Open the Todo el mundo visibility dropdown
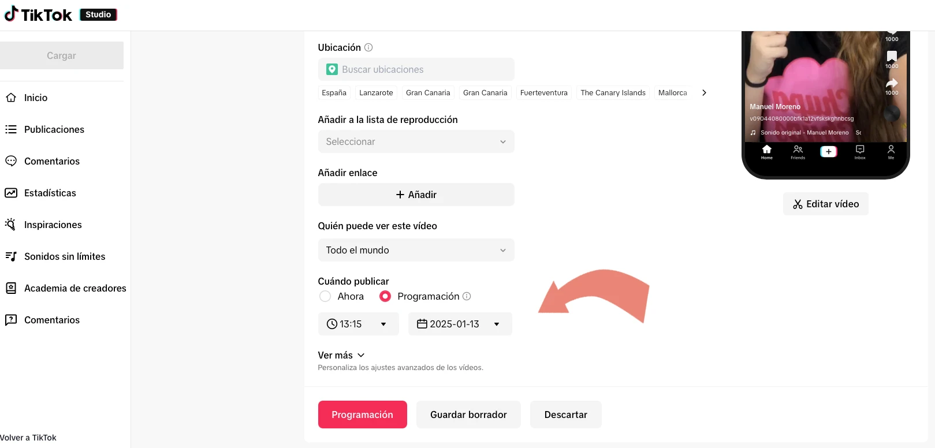 pyautogui.click(x=416, y=250)
